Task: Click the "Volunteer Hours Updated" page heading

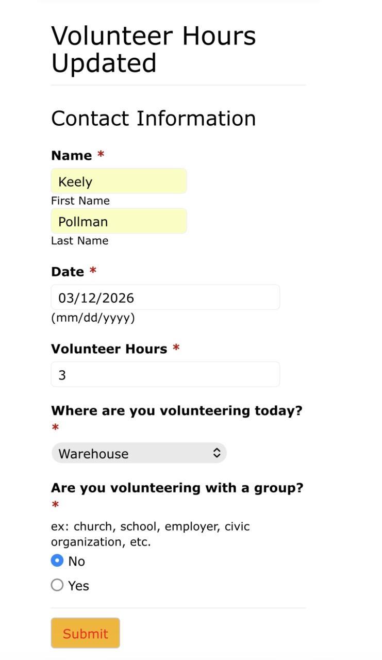Action: [153, 49]
